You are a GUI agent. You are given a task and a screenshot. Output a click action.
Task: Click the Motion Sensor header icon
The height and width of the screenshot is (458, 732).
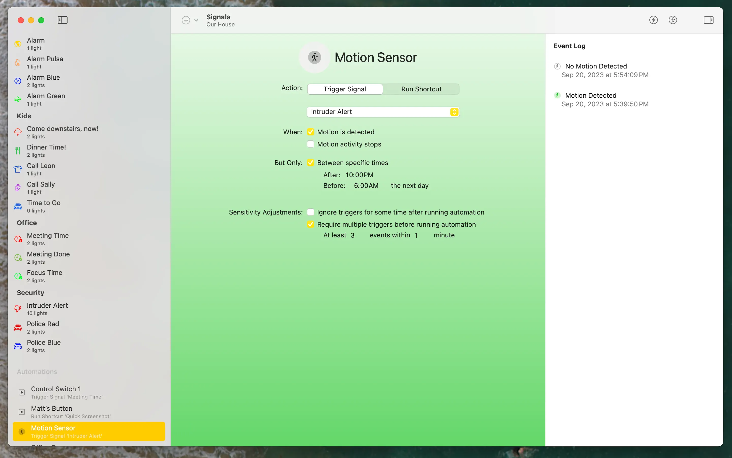click(x=314, y=57)
